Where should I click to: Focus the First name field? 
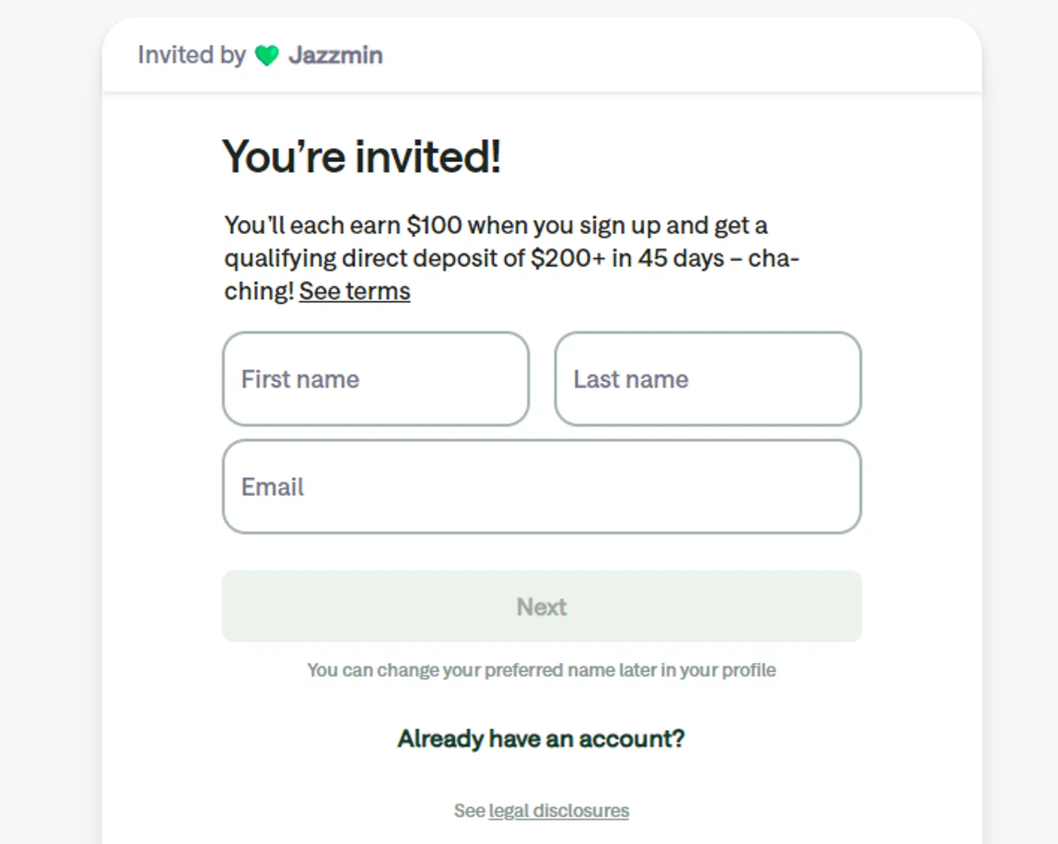[x=376, y=379]
